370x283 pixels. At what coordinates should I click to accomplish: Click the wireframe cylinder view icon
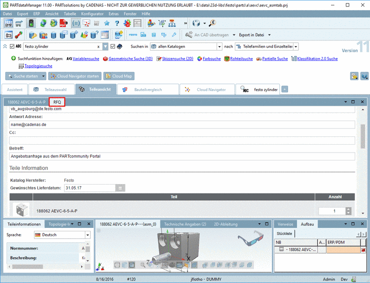(x=117, y=265)
